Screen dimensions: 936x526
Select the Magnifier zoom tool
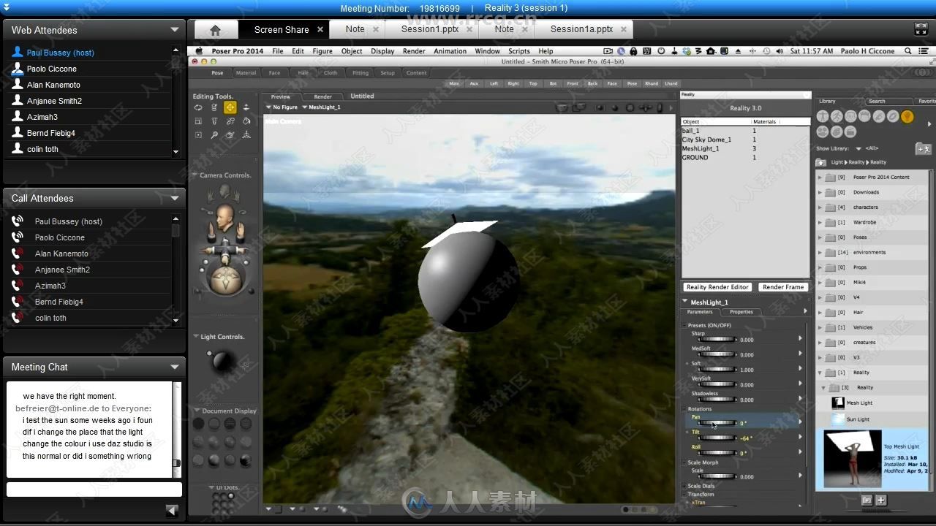[x=214, y=135]
